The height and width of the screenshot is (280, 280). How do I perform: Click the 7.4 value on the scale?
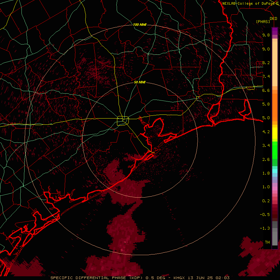266,77
